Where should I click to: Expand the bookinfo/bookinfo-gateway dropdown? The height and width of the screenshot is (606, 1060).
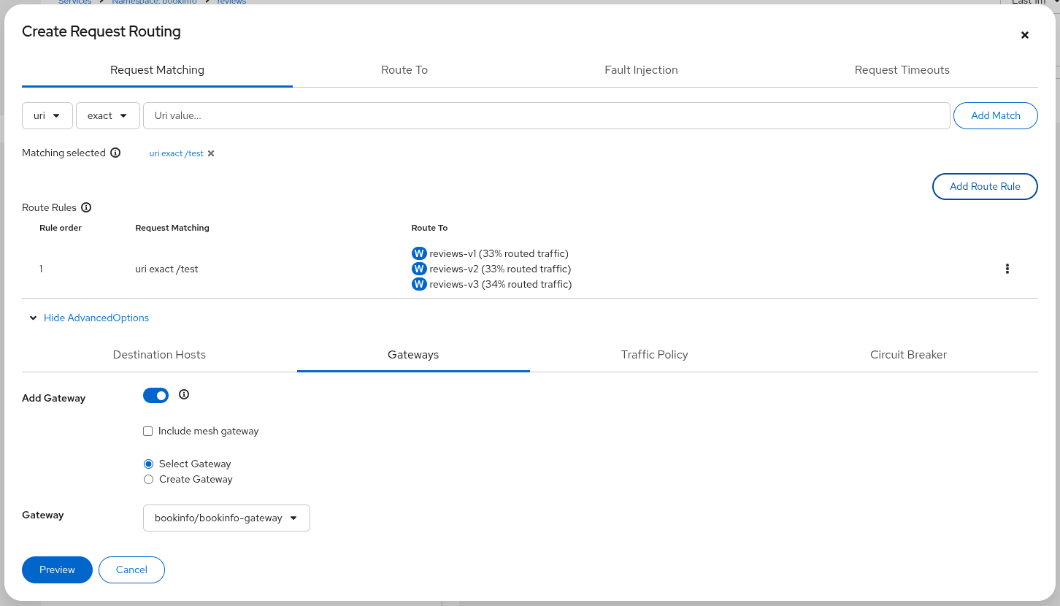[x=226, y=518]
